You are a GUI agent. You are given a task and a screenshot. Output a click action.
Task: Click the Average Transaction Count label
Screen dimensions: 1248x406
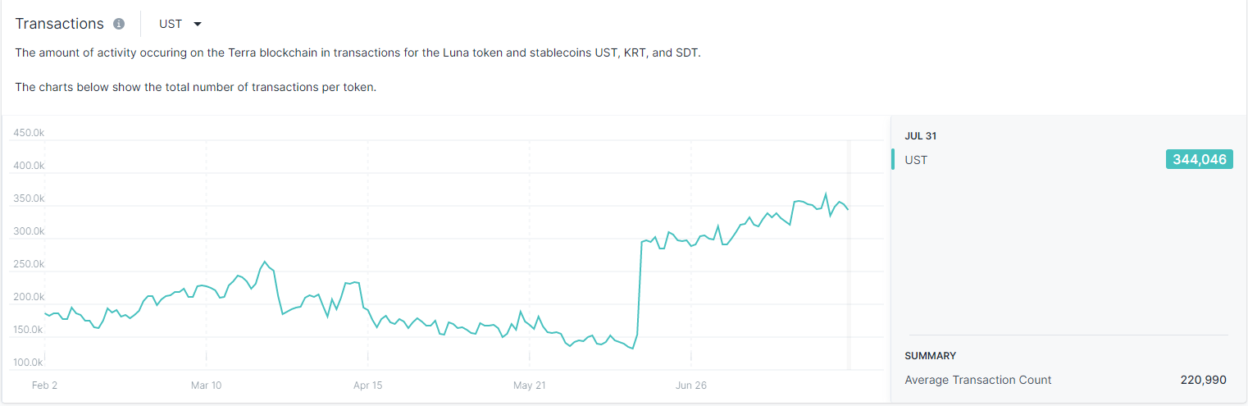(x=978, y=380)
